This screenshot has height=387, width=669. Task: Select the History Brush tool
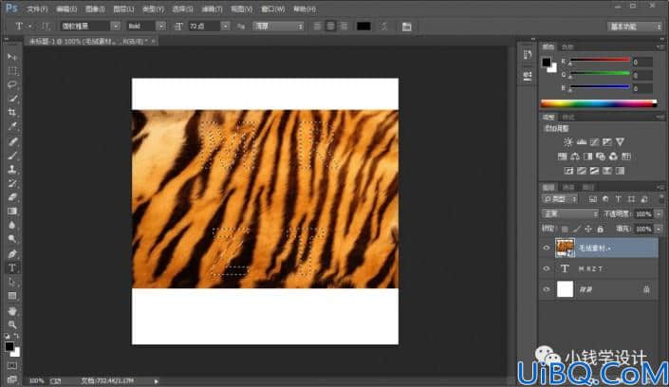click(x=12, y=183)
